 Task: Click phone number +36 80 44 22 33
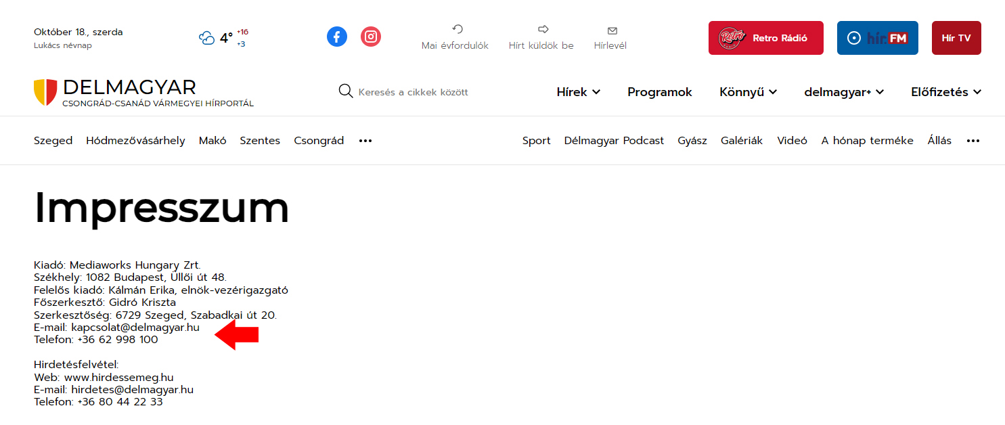(x=120, y=402)
